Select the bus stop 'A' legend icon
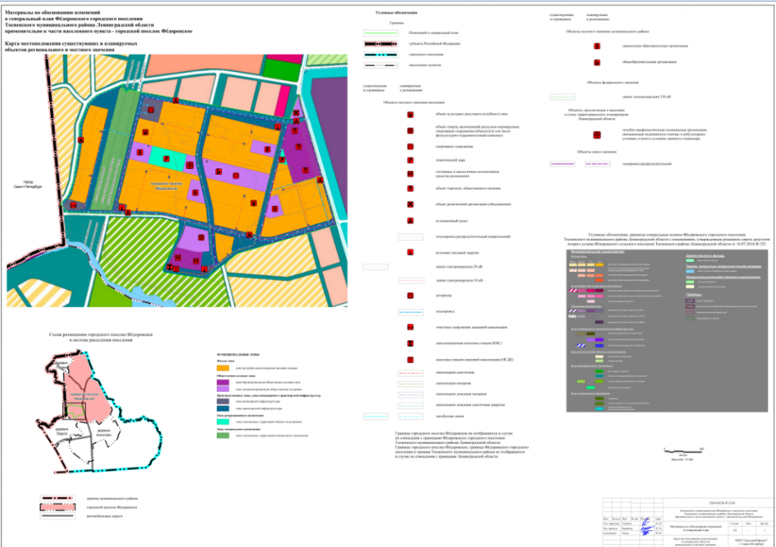 click(410, 221)
